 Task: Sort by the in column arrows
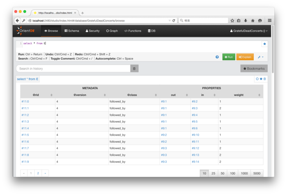[x=215, y=95]
